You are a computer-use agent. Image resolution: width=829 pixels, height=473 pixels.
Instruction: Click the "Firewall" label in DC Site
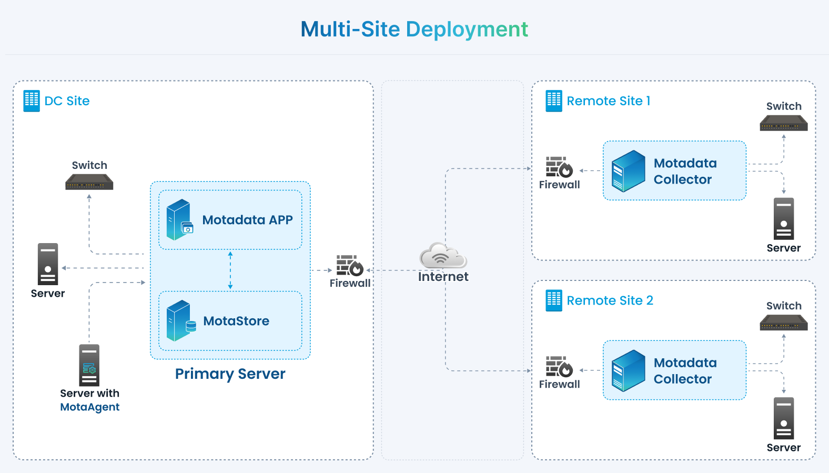tap(350, 283)
